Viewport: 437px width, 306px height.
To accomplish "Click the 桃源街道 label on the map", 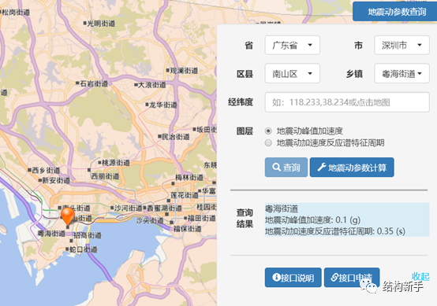I will click(116, 163).
